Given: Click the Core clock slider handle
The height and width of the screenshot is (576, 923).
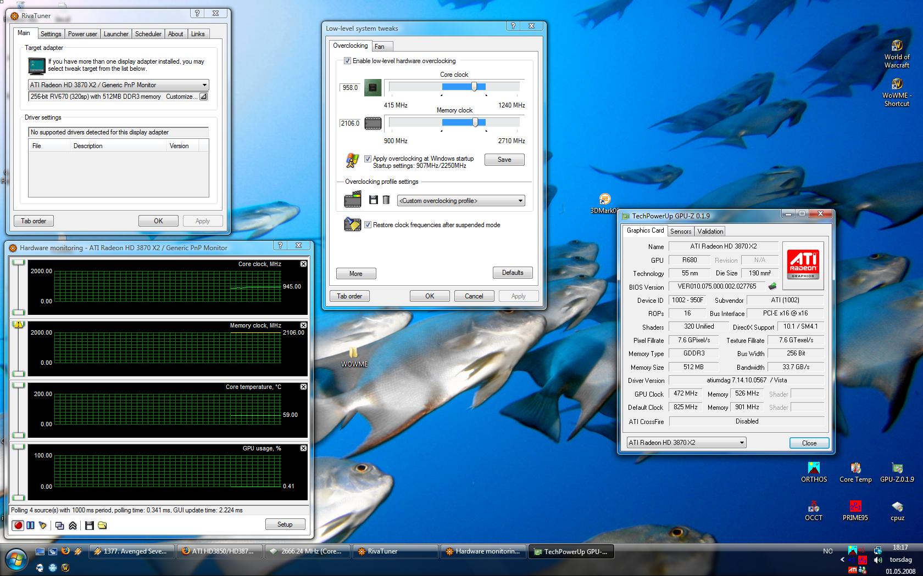Looking at the screenshot, I should click(474, 87).
